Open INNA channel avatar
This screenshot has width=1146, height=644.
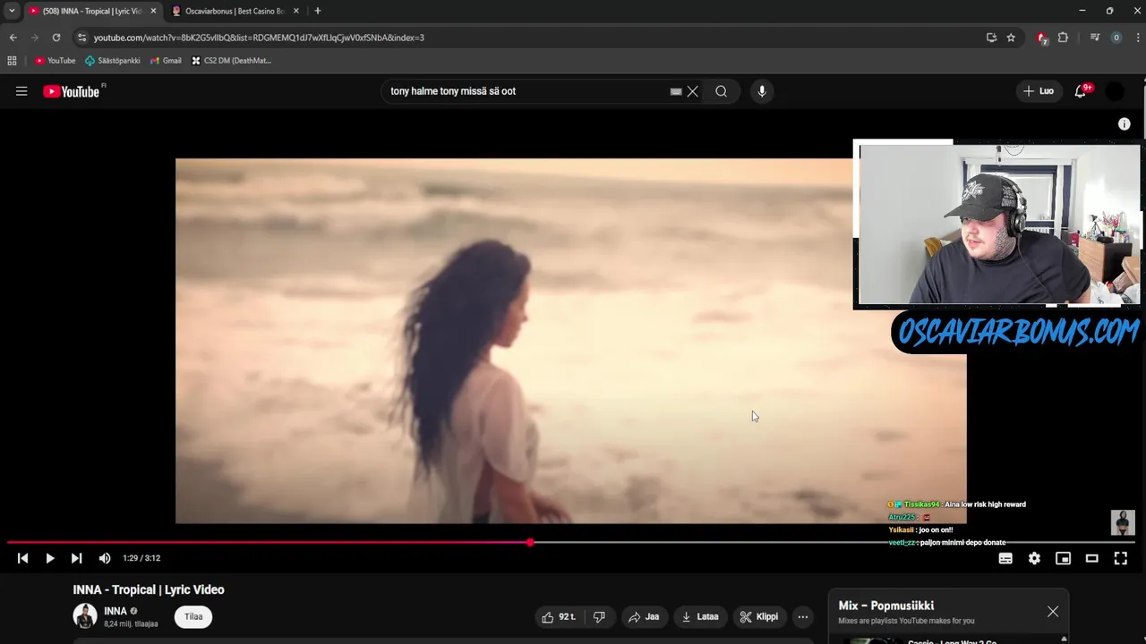coord(85,616)
